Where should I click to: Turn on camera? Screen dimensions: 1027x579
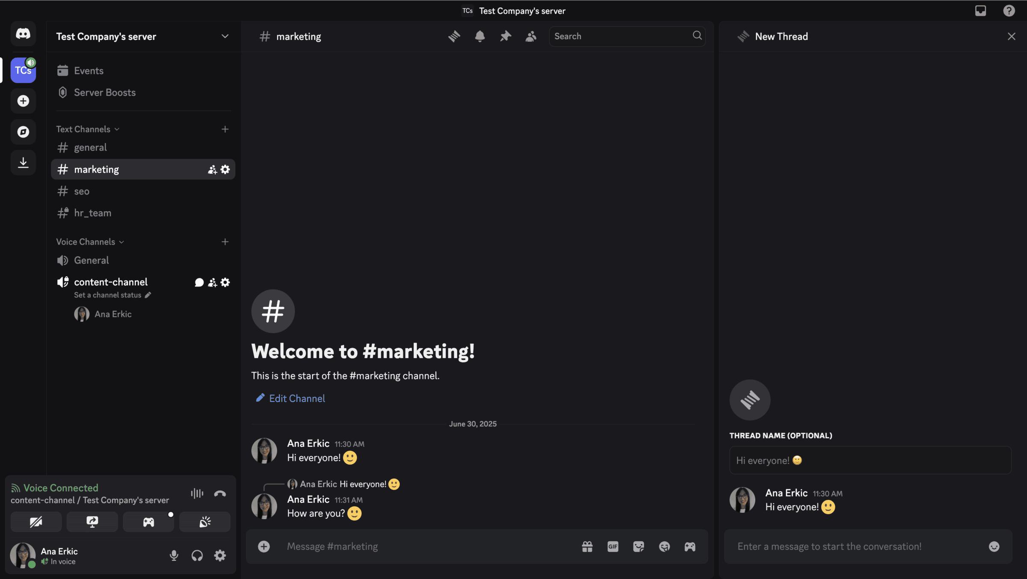(36, 522)
